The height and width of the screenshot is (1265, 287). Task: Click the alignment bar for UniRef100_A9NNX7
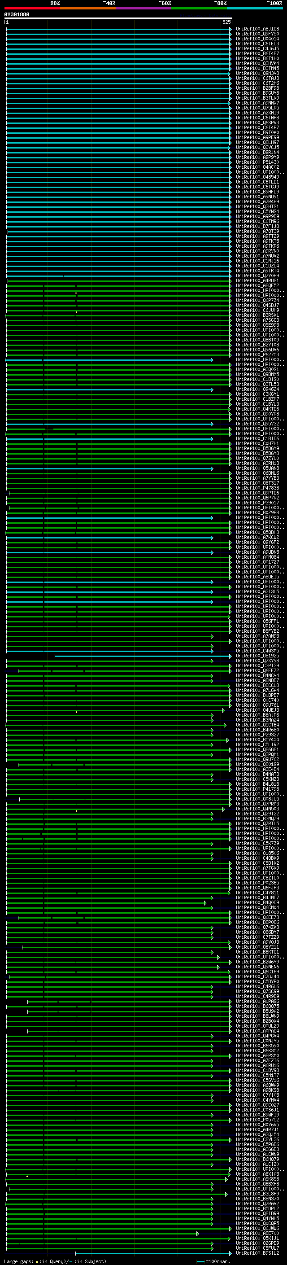(118, 103)
